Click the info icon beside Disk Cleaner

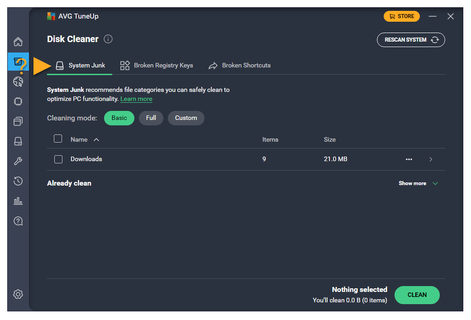(x=108, y=39)
